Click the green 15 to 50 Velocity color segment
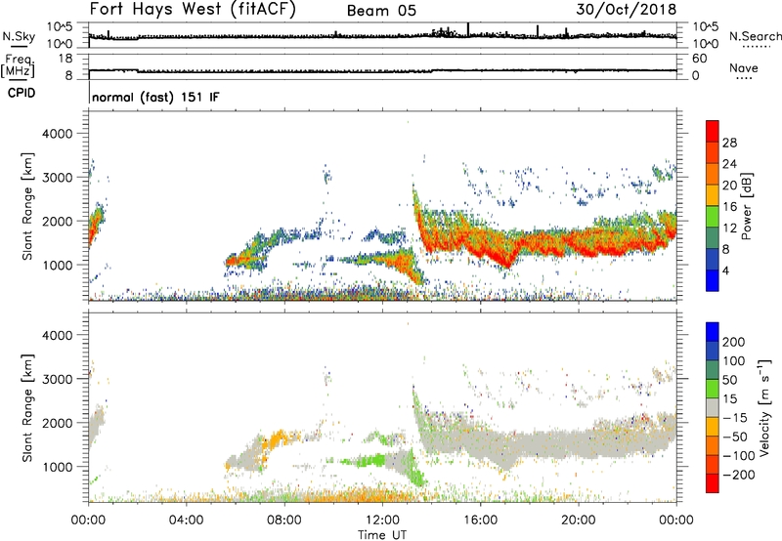The width and height of the screenshot is (782, 541). tap(713, 389)
